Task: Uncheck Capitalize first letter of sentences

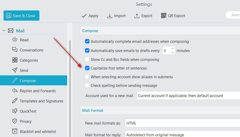Action: (87, 68)
